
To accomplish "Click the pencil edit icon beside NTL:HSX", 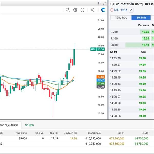I will 131,10.
